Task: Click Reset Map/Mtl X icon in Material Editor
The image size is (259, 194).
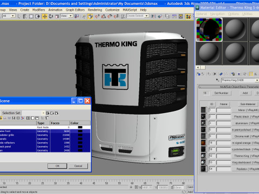Action: tap(215, 74)
